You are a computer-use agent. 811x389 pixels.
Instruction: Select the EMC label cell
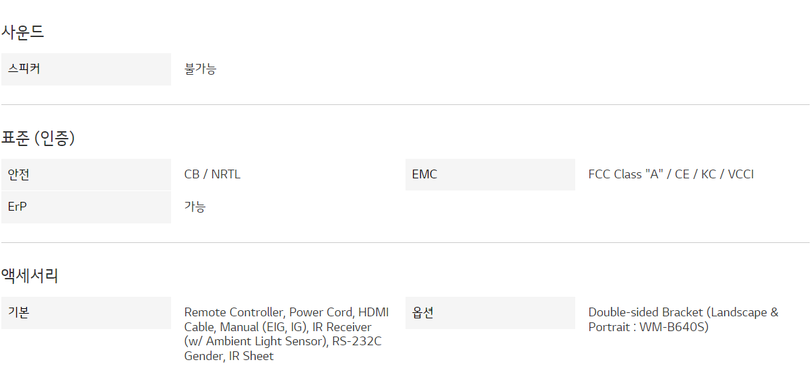(x=490, y=175)
